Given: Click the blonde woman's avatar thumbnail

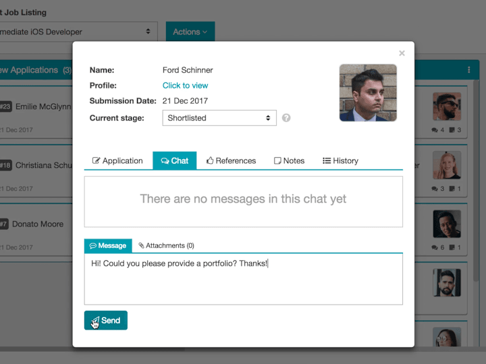Looking at the screenshot, I should pos(447,165).
